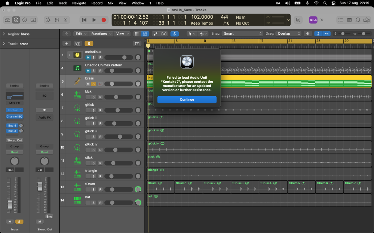Start playback with the Play button
Screen dimensions: 374x233
click(94, 20)
